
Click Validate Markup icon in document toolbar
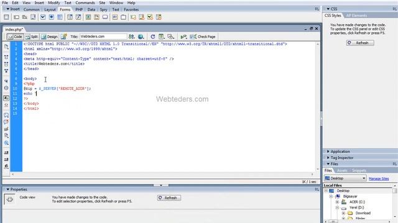click(x=183, y=37)
